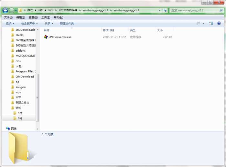Toggle the preview pane icon
Screen dimensions: 226x167
[x=211, y=23]
